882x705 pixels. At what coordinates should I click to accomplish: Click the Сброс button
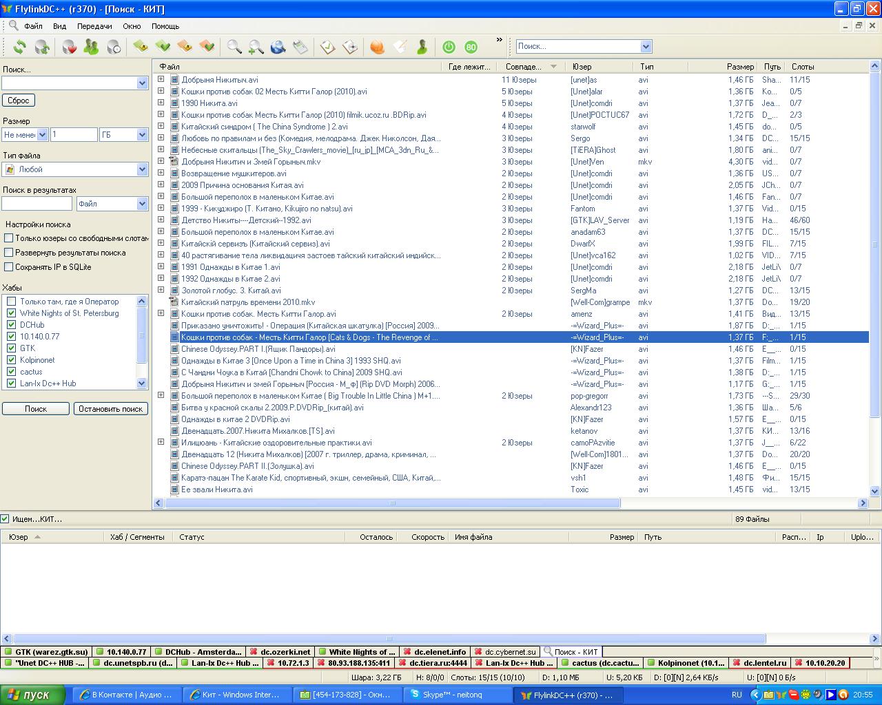19,101
